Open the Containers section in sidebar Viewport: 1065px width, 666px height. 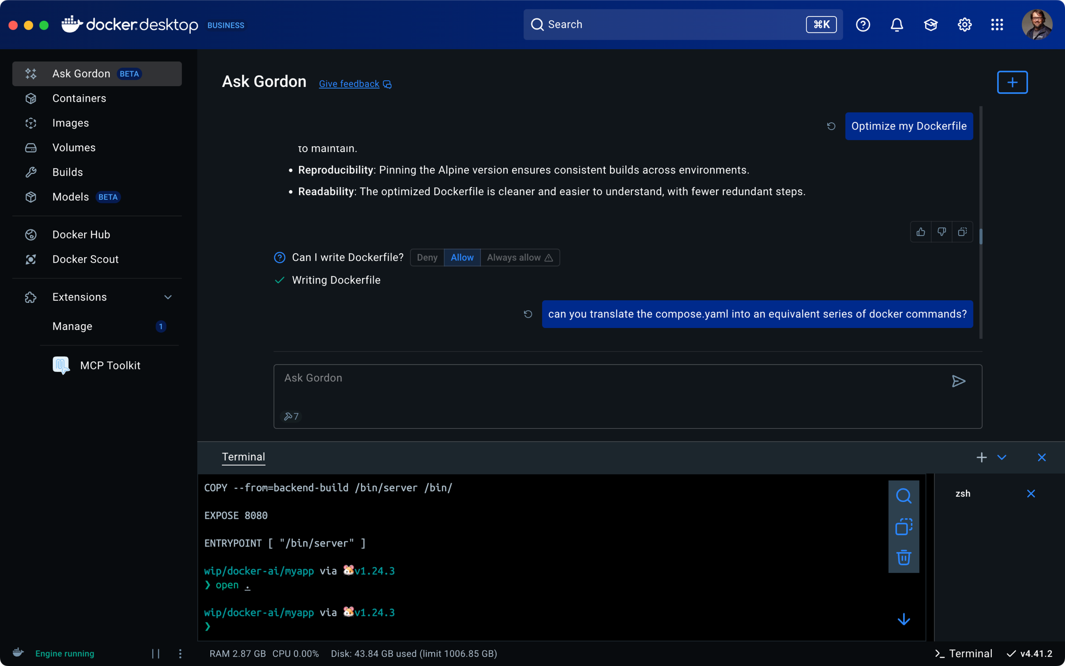79,98
